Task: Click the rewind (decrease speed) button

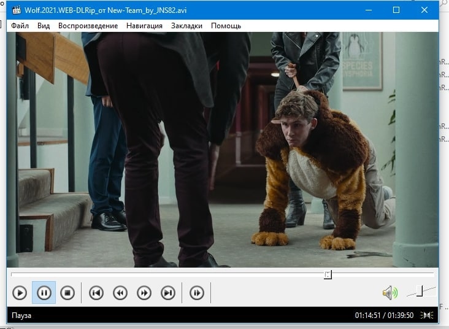Action: point(120,293)
